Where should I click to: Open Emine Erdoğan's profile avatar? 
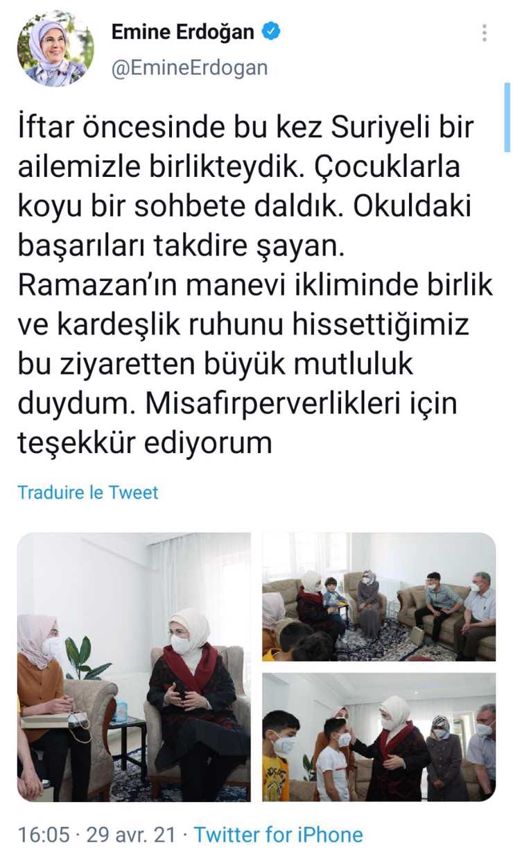pyautogui.click(x=55, y=49)
